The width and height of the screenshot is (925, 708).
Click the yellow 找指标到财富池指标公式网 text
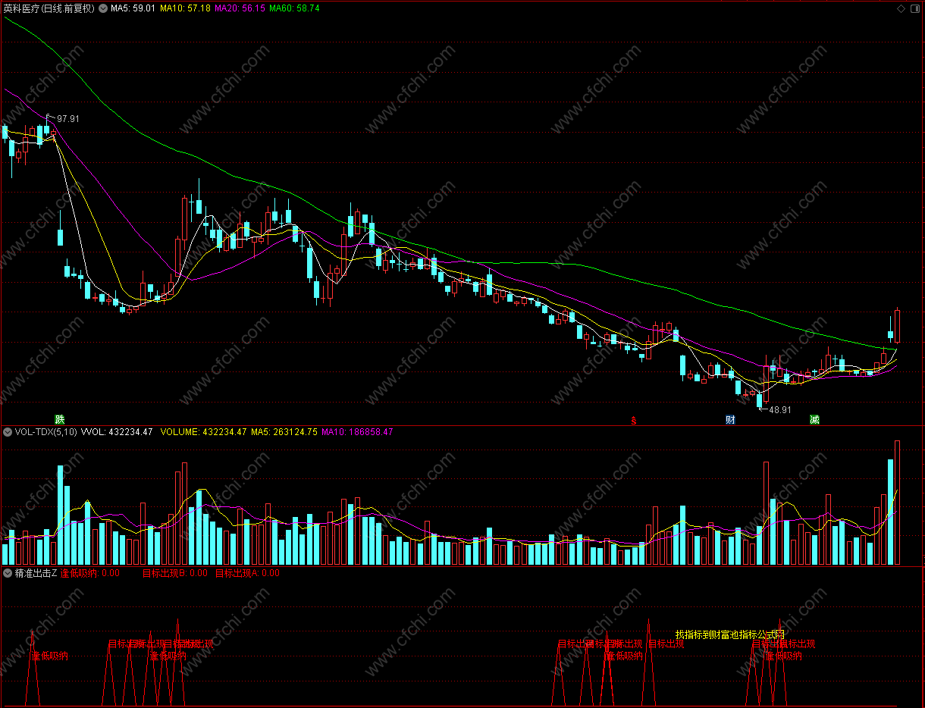[729, 634]
